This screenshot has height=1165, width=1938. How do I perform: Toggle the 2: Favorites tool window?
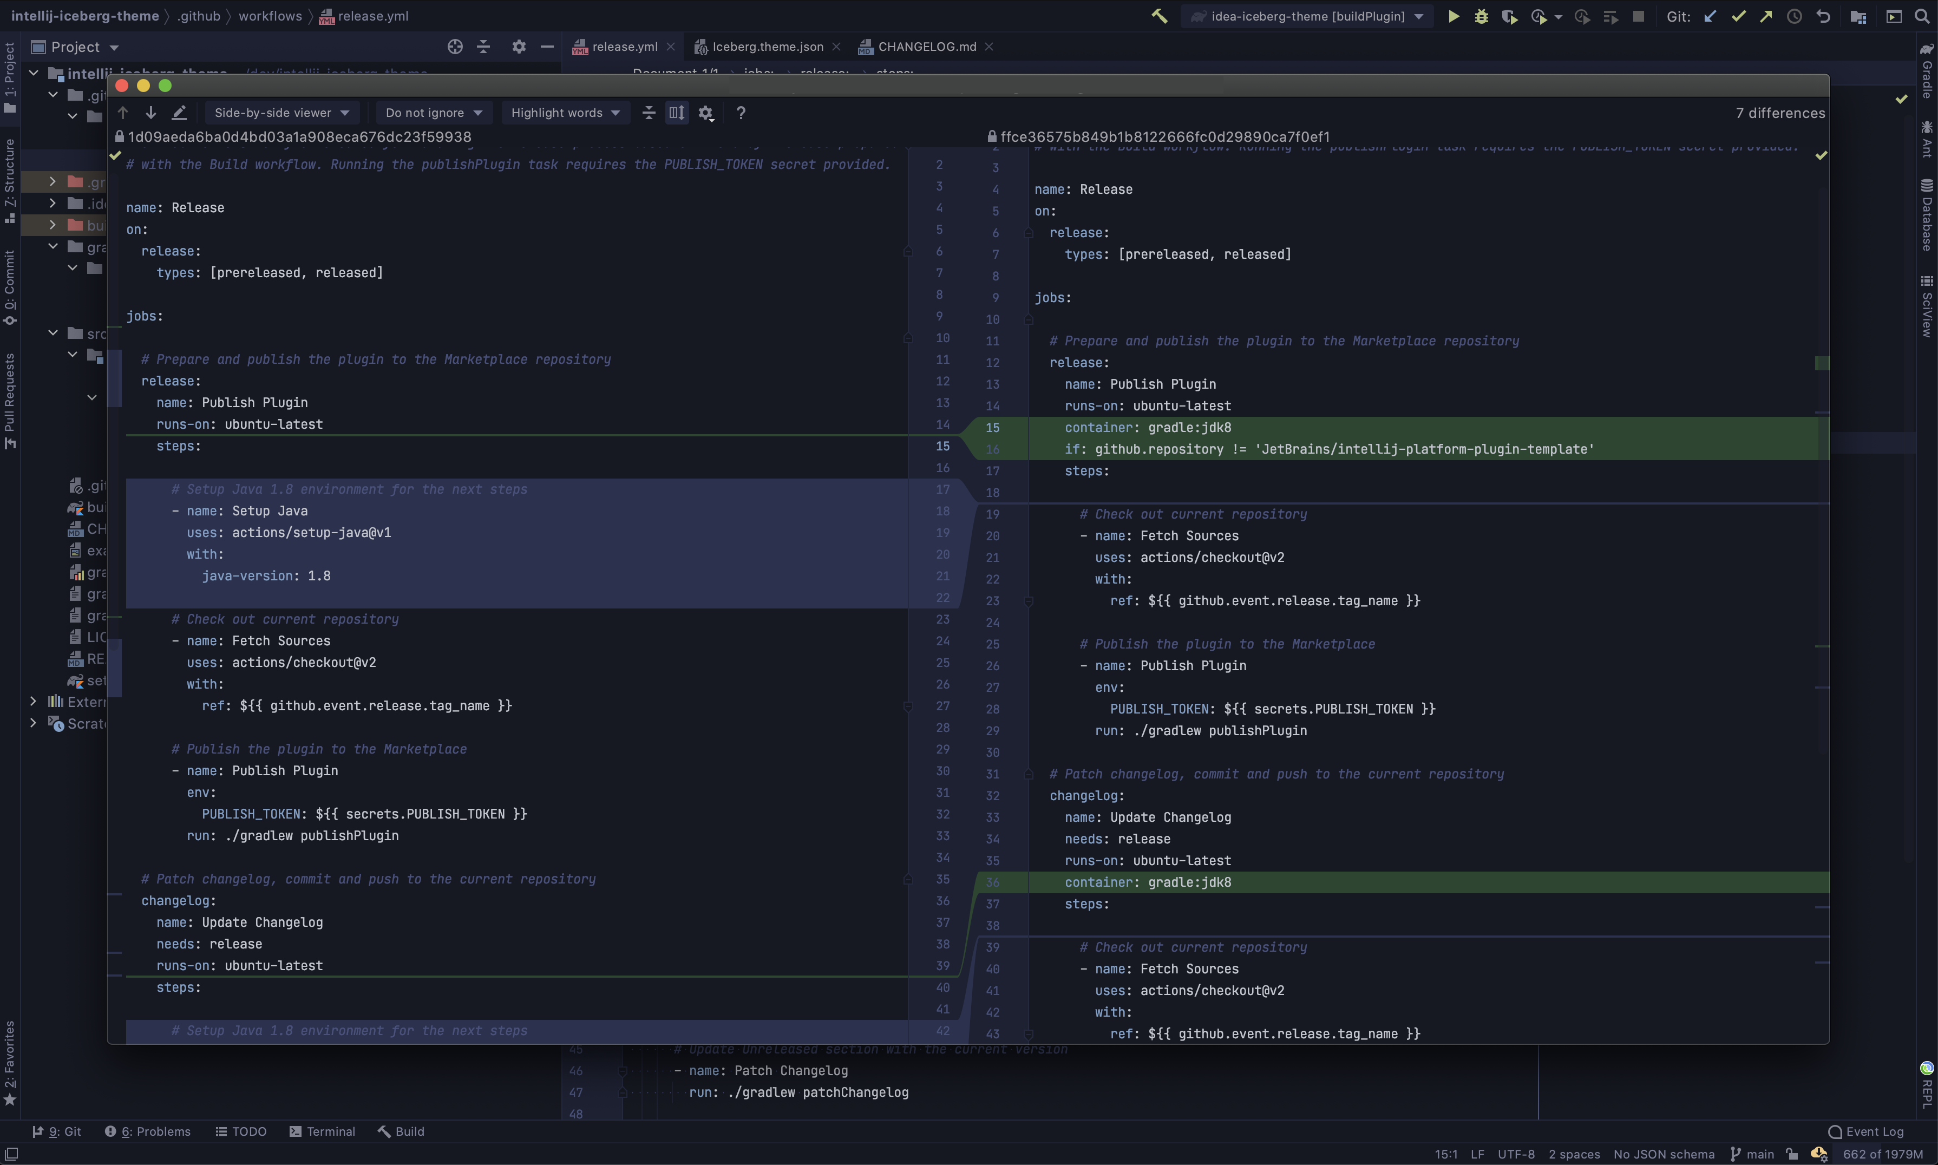(9, 1064)
